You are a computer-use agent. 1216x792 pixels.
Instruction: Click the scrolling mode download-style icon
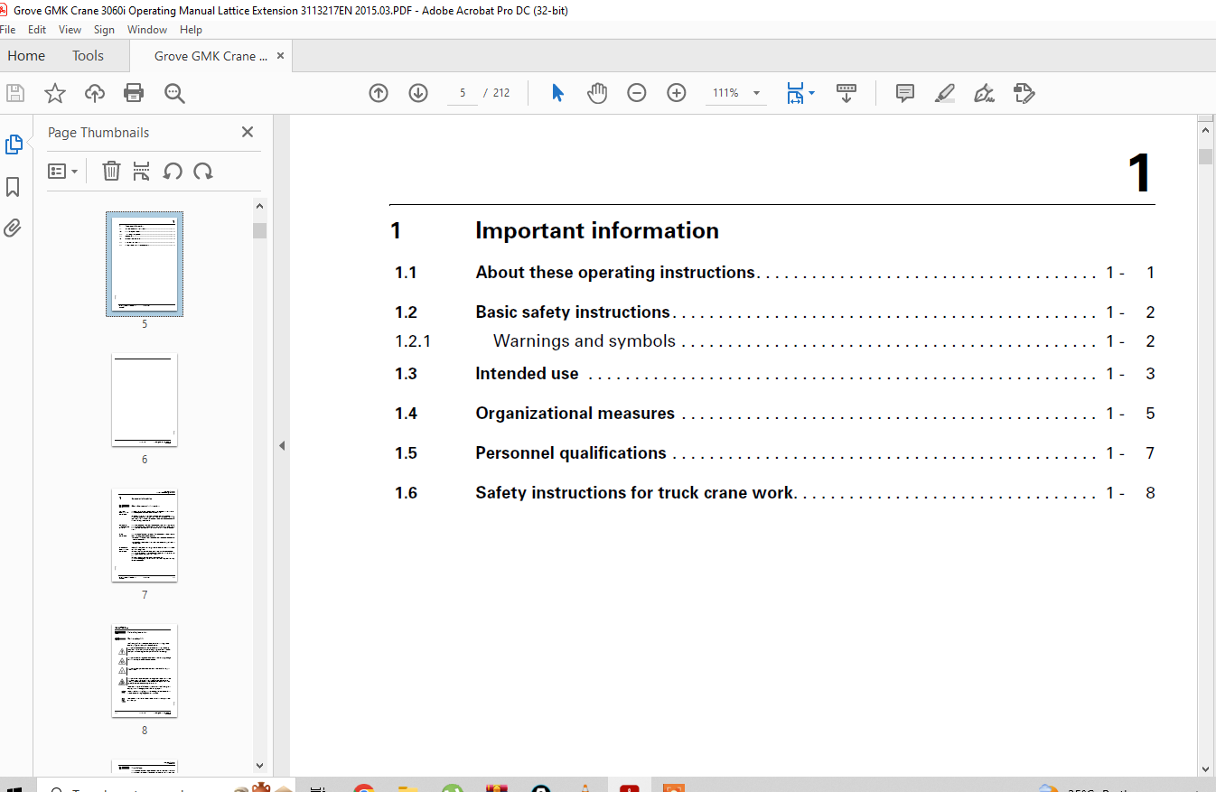click(x=847, y=93)
